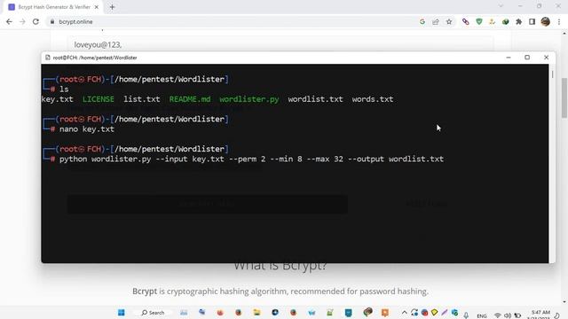Click the nano key.txt command line
The height and width of the screenshot is (319, 568).
(87, 129)
